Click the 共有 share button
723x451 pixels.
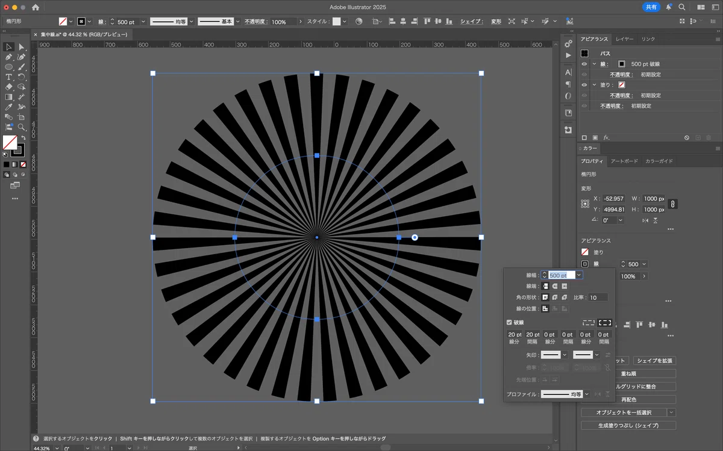click(x=651, y=7)
